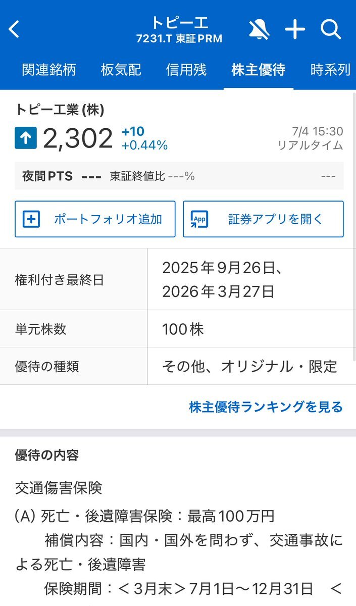Tap ポートフォリオ追加 button
Image resolution: width=356 pixels, height=606 pixels.
point(95,219)
